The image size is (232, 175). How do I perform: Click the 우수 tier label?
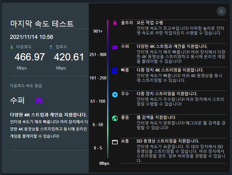click(x=125, y=94)
